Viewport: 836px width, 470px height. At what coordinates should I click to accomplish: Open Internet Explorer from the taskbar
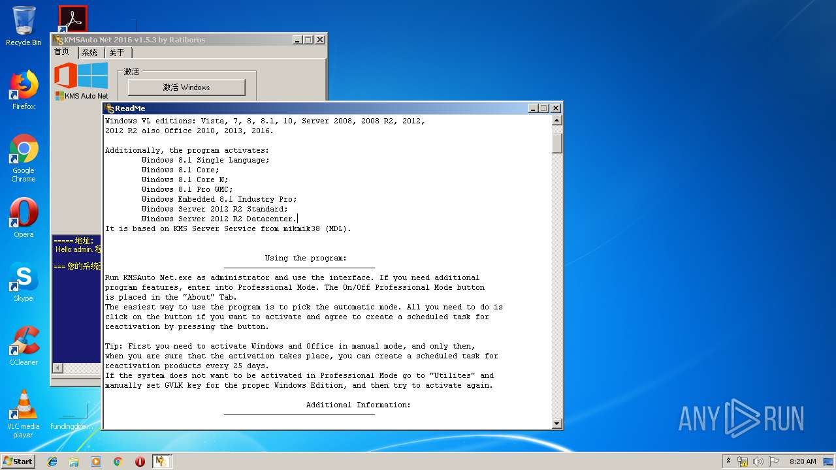52,462
